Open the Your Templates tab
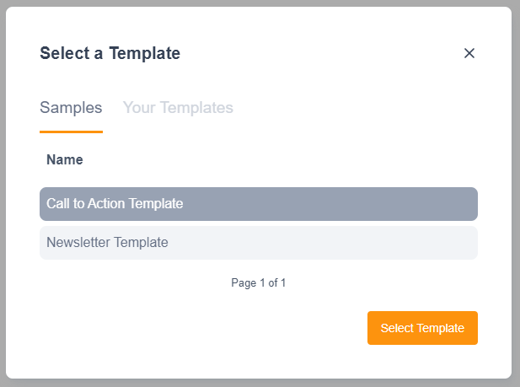 [x=178, y=108]
